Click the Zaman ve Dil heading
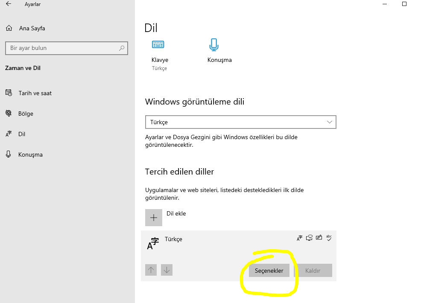421x303 pixels. click(23, 68)
